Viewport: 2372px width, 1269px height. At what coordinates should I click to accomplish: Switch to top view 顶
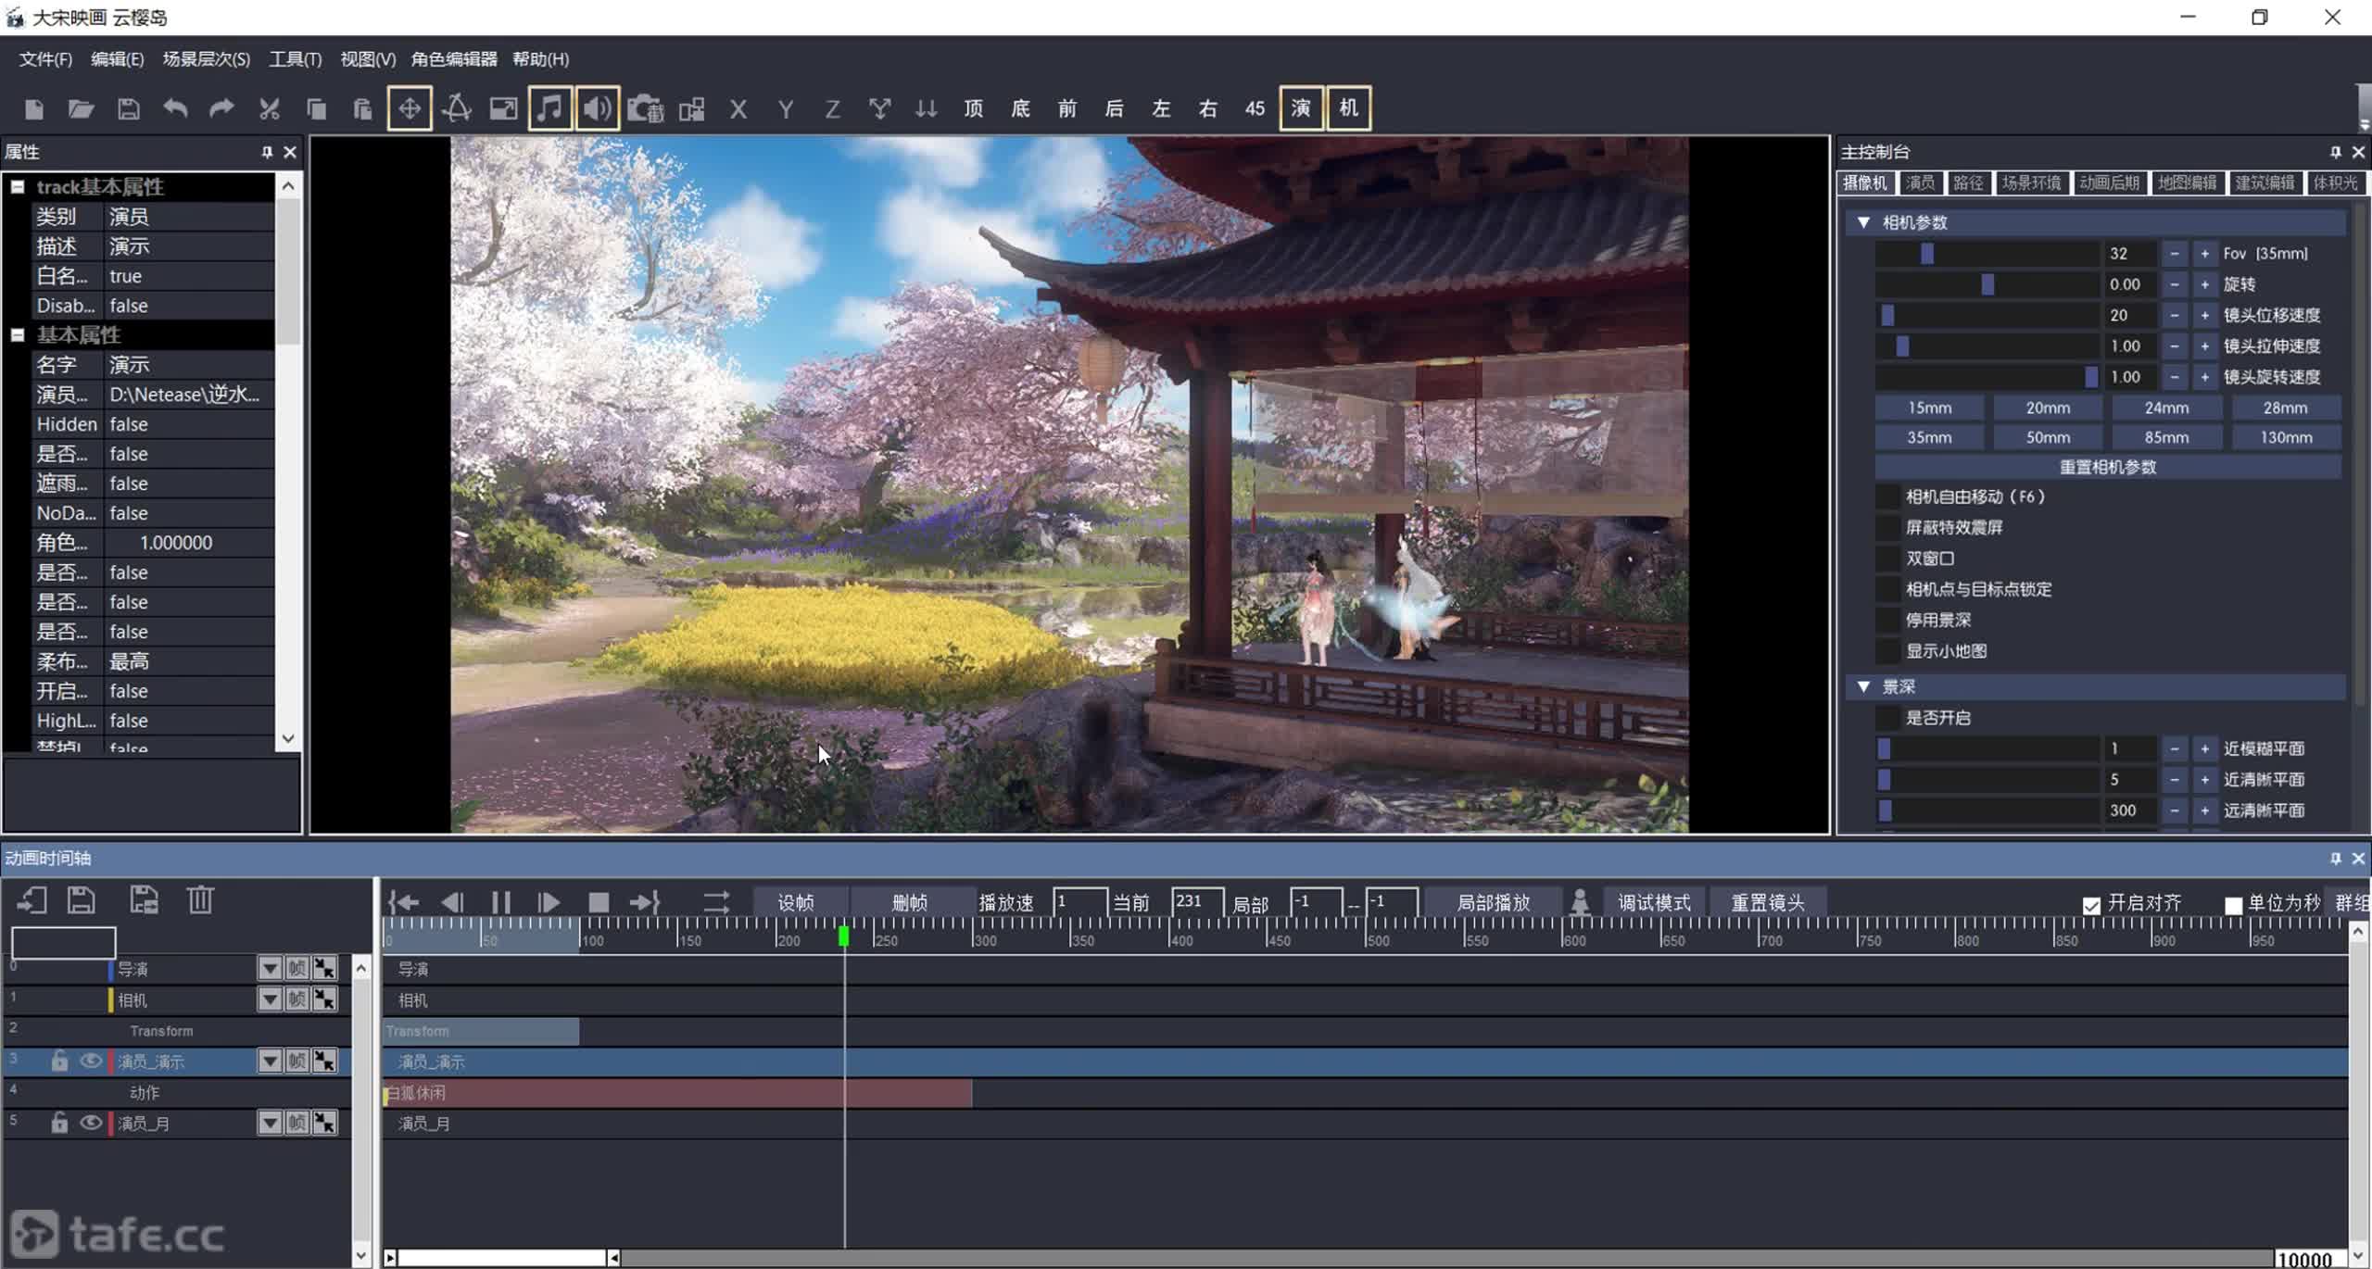(973, 108)
